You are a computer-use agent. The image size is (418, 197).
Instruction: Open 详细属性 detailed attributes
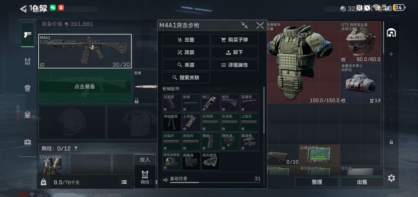235,65
